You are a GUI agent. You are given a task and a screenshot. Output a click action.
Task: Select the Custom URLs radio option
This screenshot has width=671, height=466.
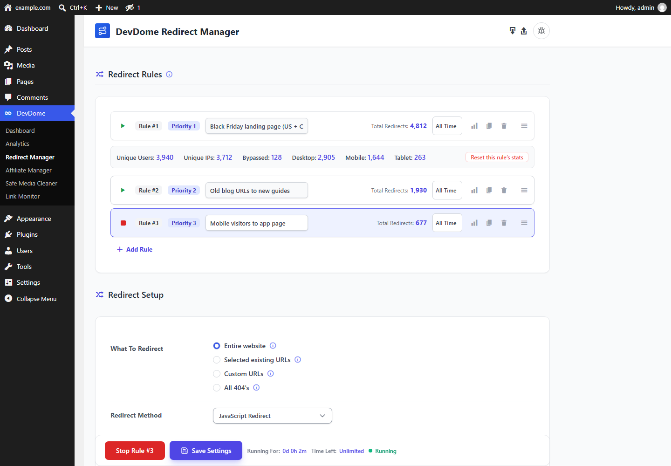(217, 374)
